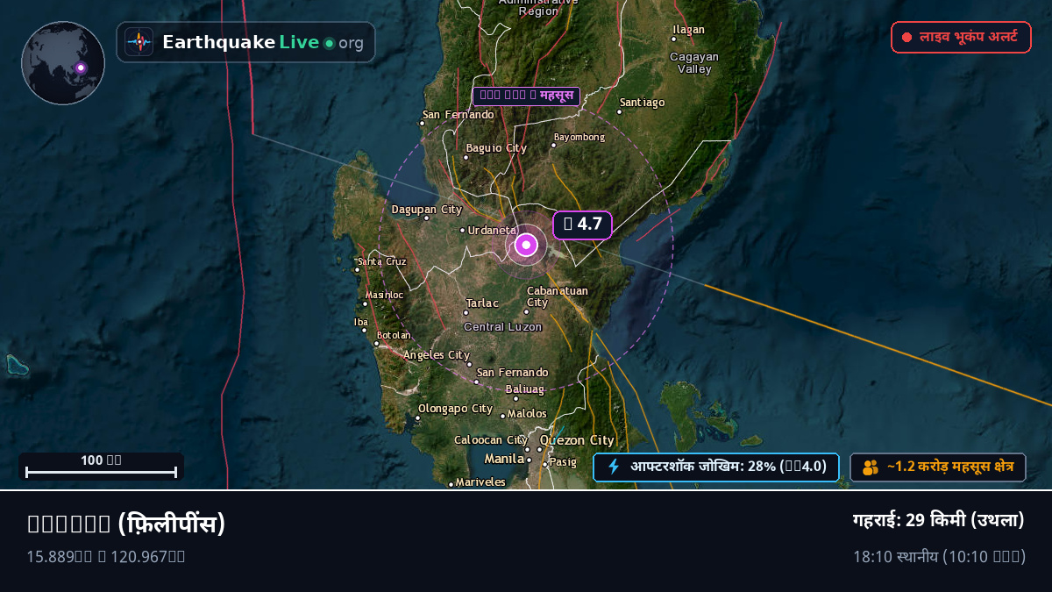Image resolution: width=1052 pixels, height=592 pixels.
Task: Click the Urdaneta map label
Action: (x=493, y=230)
